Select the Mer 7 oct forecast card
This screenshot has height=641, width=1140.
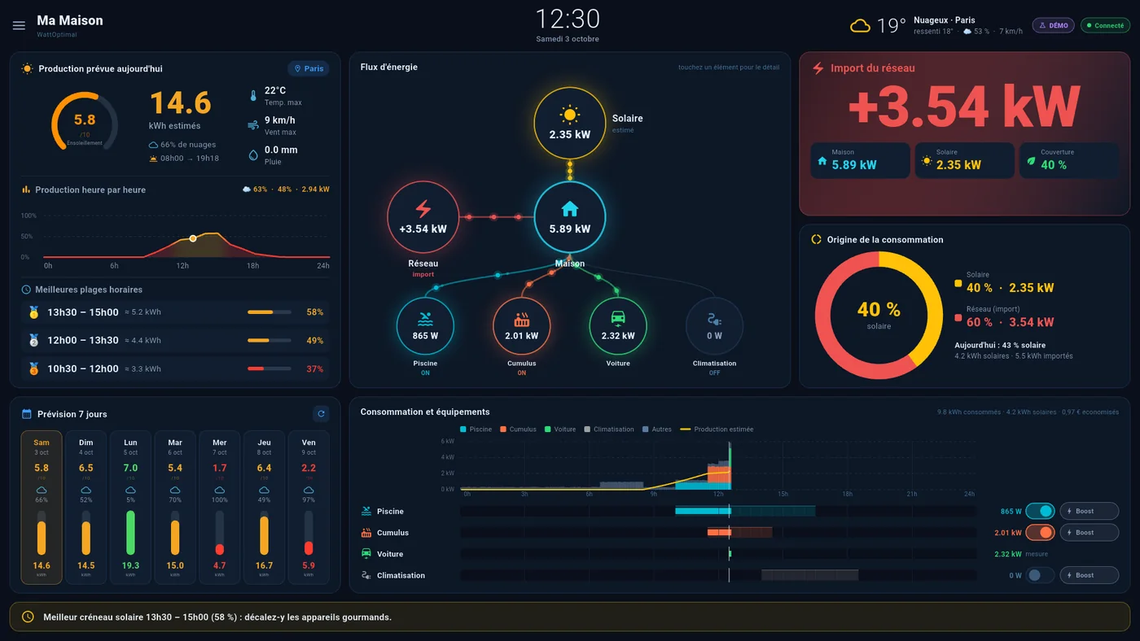tap(220, 508)
